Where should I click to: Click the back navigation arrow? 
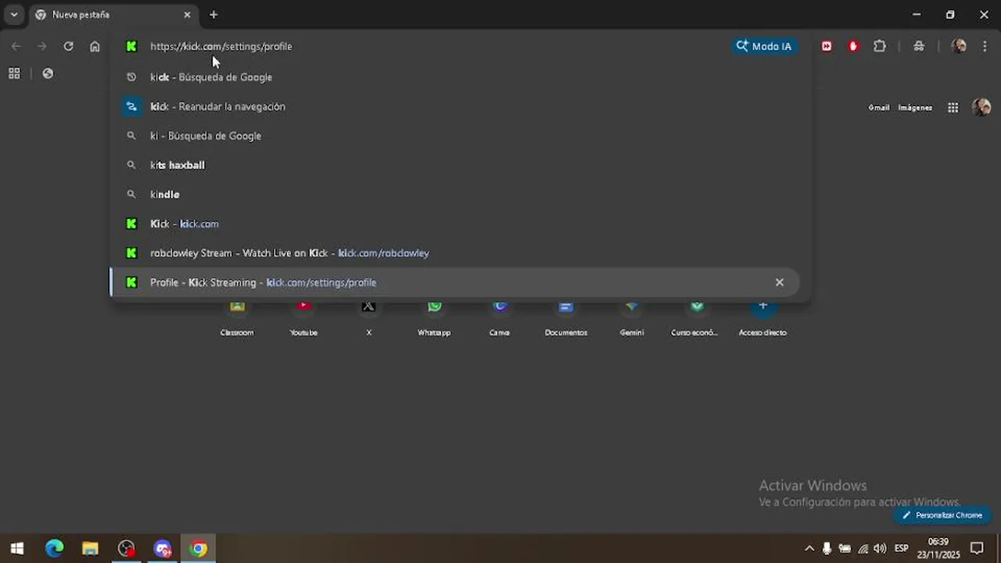tap(16, 46)
